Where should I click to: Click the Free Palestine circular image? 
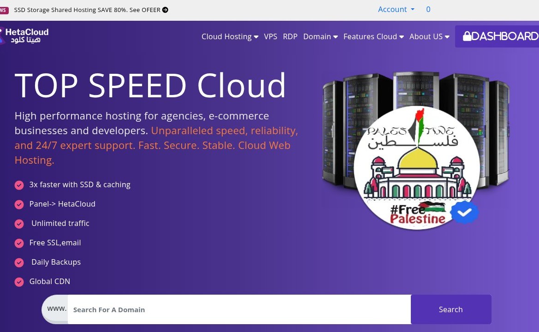pos(417,168)
